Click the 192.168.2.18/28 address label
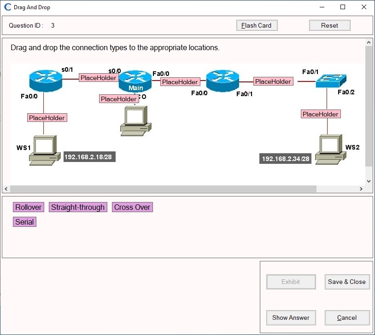The width and height of the screenshot is (375, 335). pos(89,156)
